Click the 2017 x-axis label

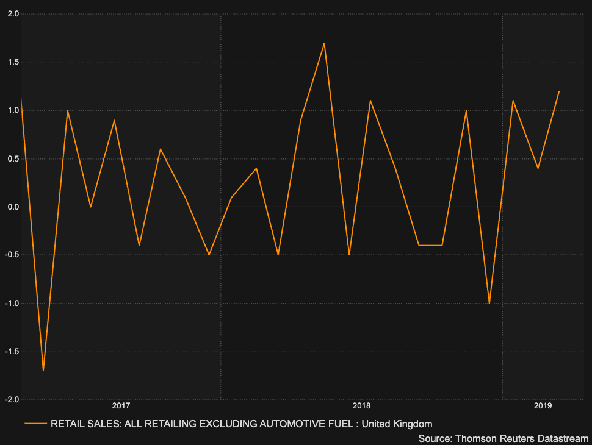121,406
